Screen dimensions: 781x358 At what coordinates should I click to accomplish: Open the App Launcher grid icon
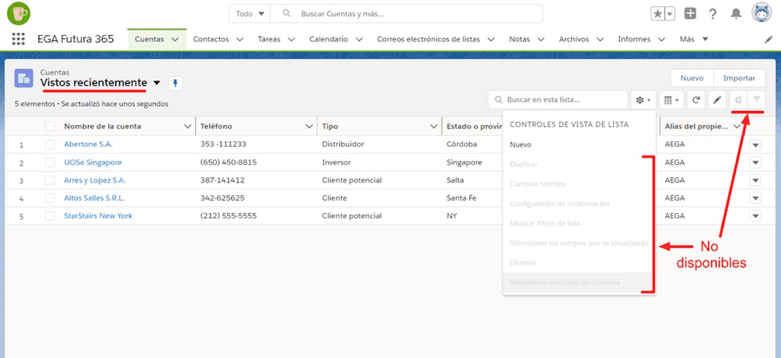[18, 39]
